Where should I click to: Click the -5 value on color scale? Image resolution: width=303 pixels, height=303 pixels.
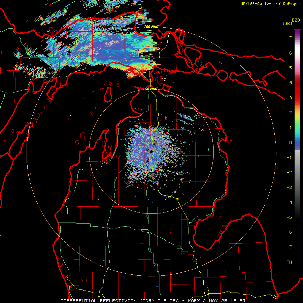coord(289,217)
